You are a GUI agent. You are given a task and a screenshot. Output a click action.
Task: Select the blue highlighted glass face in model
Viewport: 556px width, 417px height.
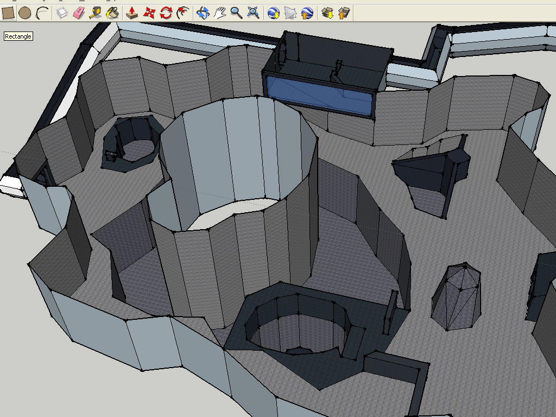pyautogui.click(x=320, y=95)
